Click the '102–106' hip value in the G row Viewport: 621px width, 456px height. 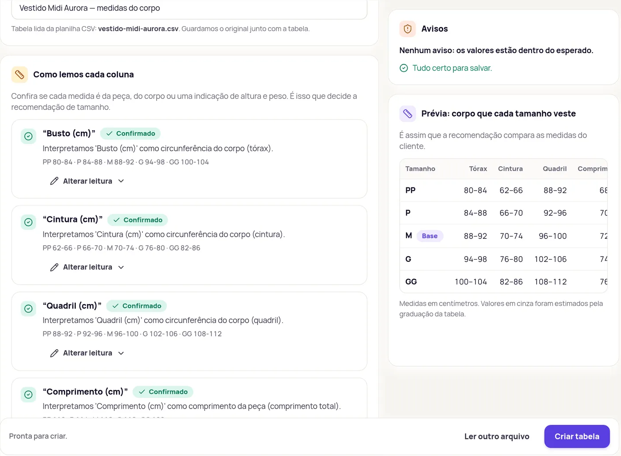(550, 259)
